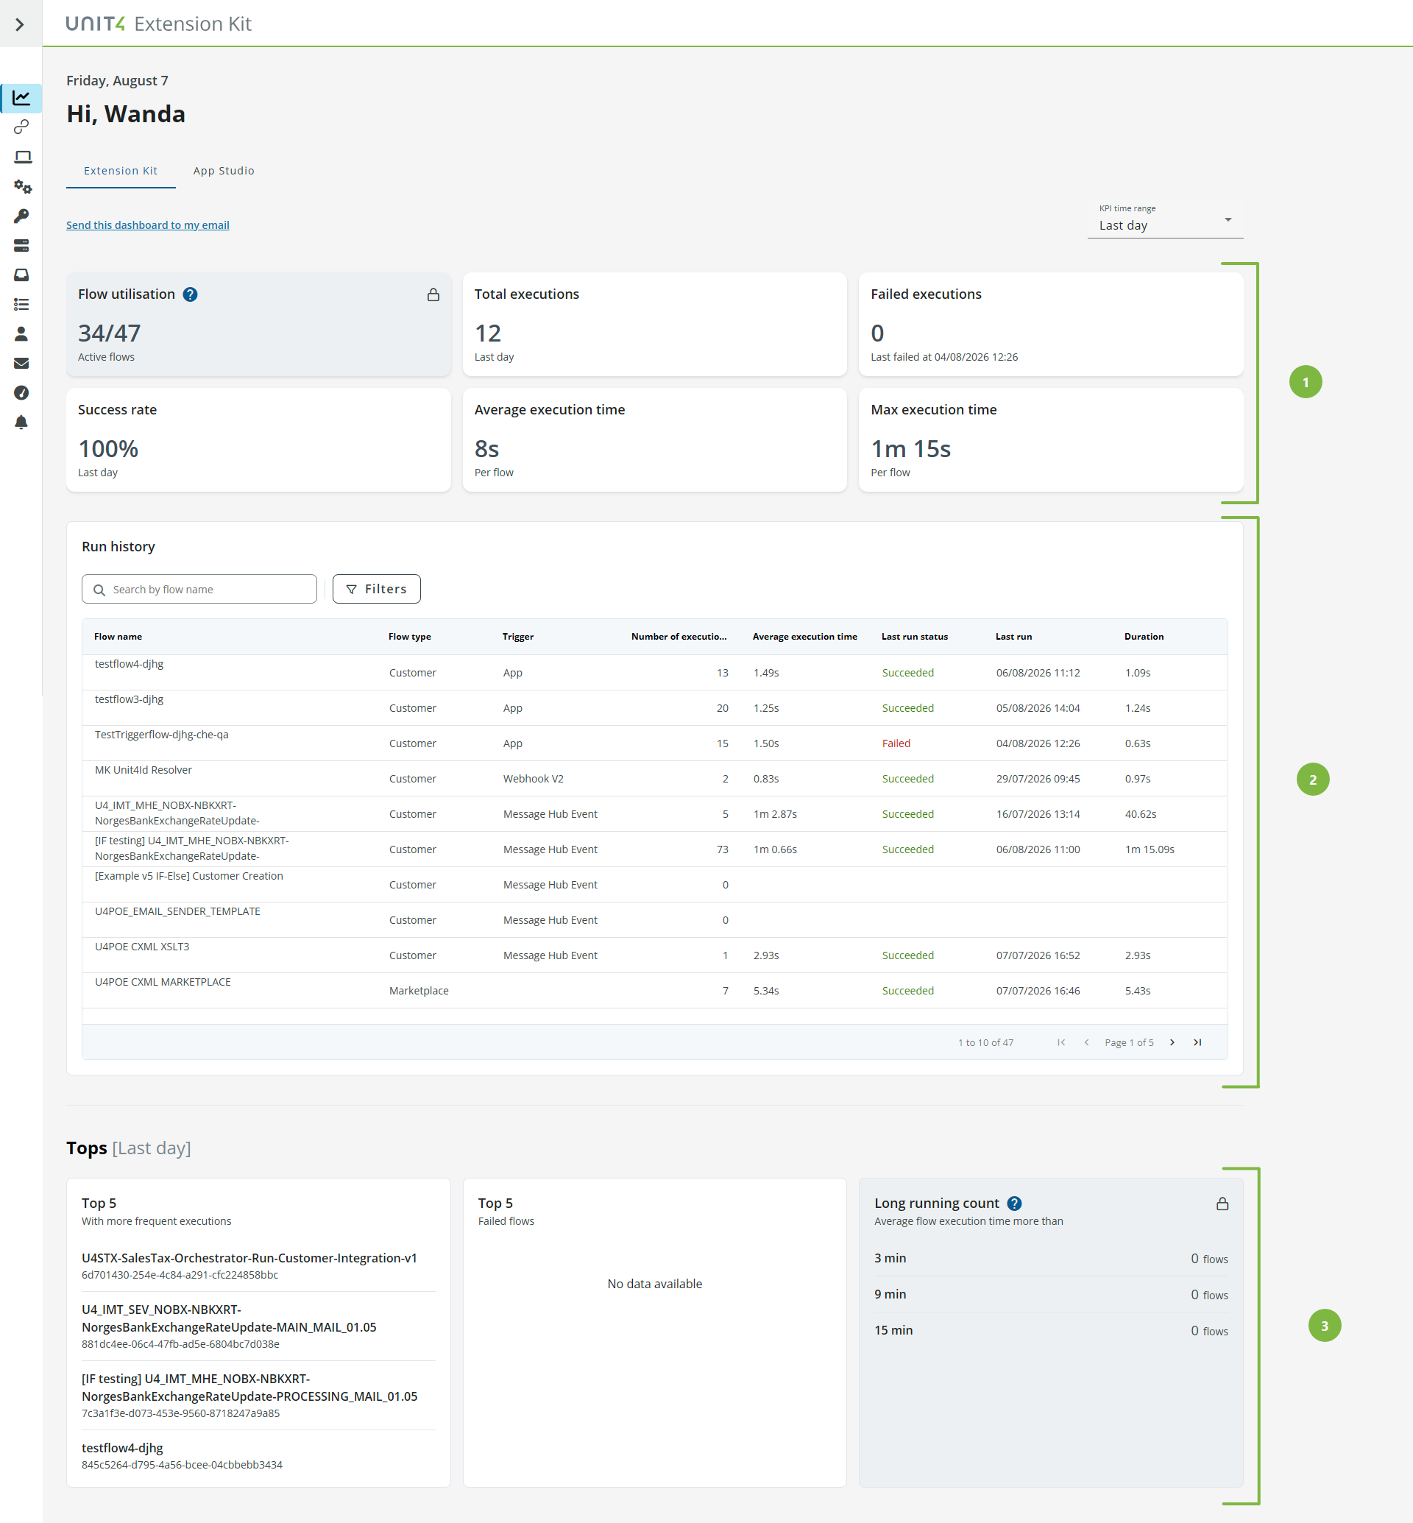Image resolution: width=1413 pixels, height=1523 pixels.
Task: Select the MK Unit4Id Resolver flow row
Action: point(654,778)
